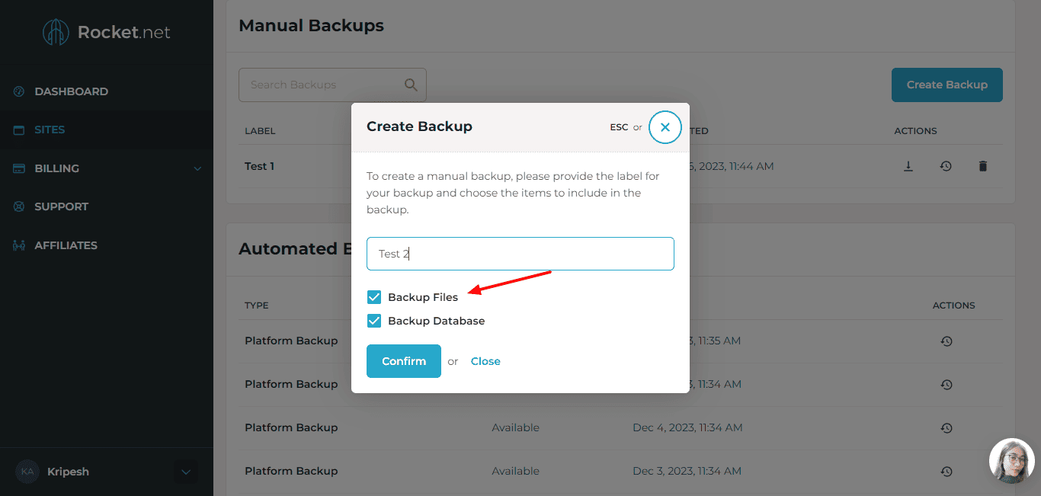Delete the Test 1 backup
The height and width of the screenshot is (496, 1041).
pyautogui.click(x=983, y=166)
